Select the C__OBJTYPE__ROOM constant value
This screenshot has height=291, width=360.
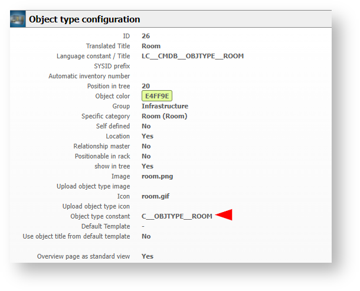[177, 216]
